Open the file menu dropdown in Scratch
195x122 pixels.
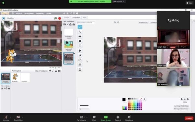19,13
